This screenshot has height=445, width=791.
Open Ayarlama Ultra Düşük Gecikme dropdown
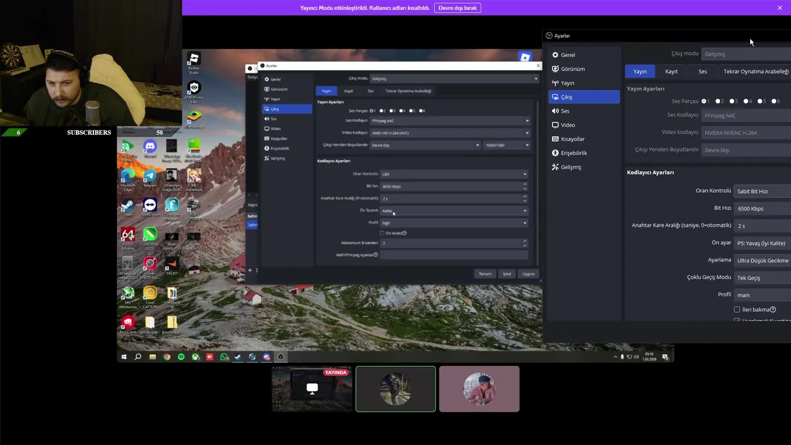click(762, 261)
